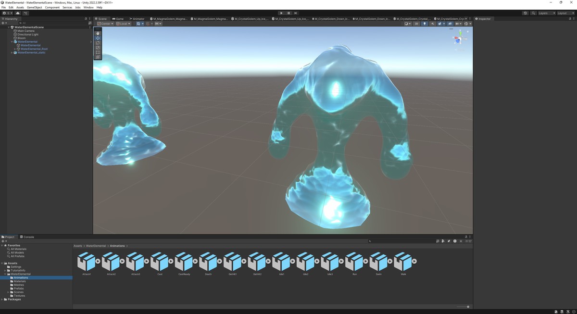
Task: Open the GameObject menu
Action: pyautogui.click(x=34, y=7)
